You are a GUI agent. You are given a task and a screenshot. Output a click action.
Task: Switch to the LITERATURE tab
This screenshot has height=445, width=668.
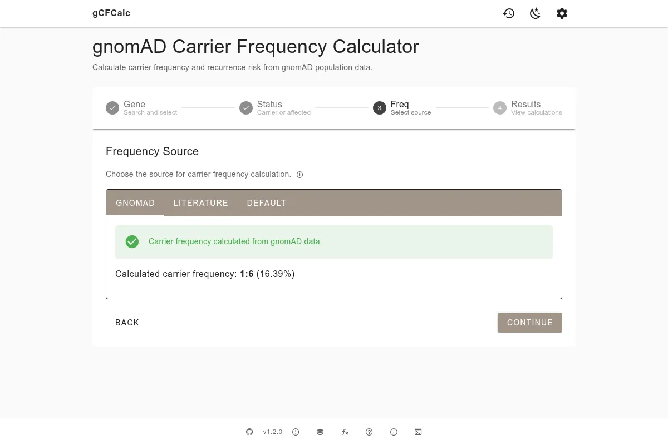[x=200, y=203]
